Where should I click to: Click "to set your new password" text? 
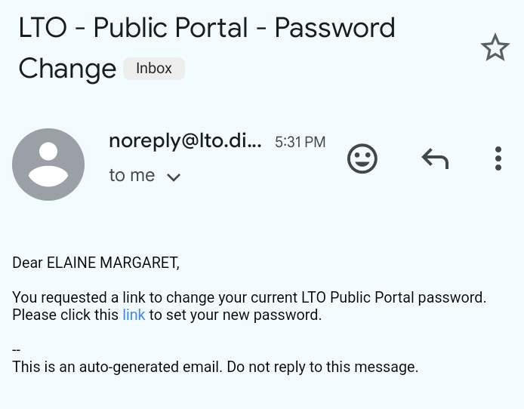235,315
